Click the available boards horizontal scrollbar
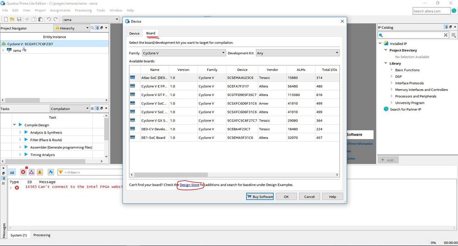 point(171,174)
